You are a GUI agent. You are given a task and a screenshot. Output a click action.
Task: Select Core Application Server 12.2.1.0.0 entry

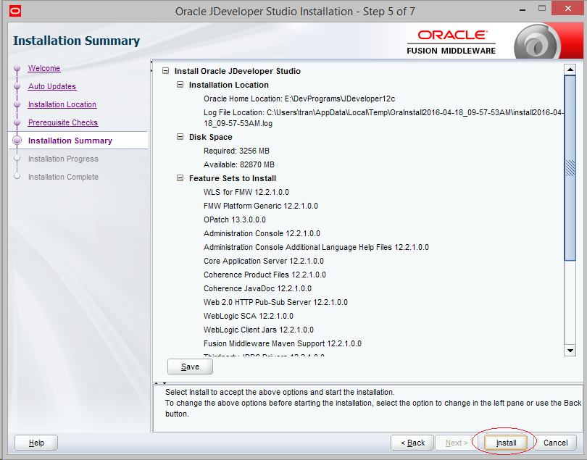tap(264, 261)
